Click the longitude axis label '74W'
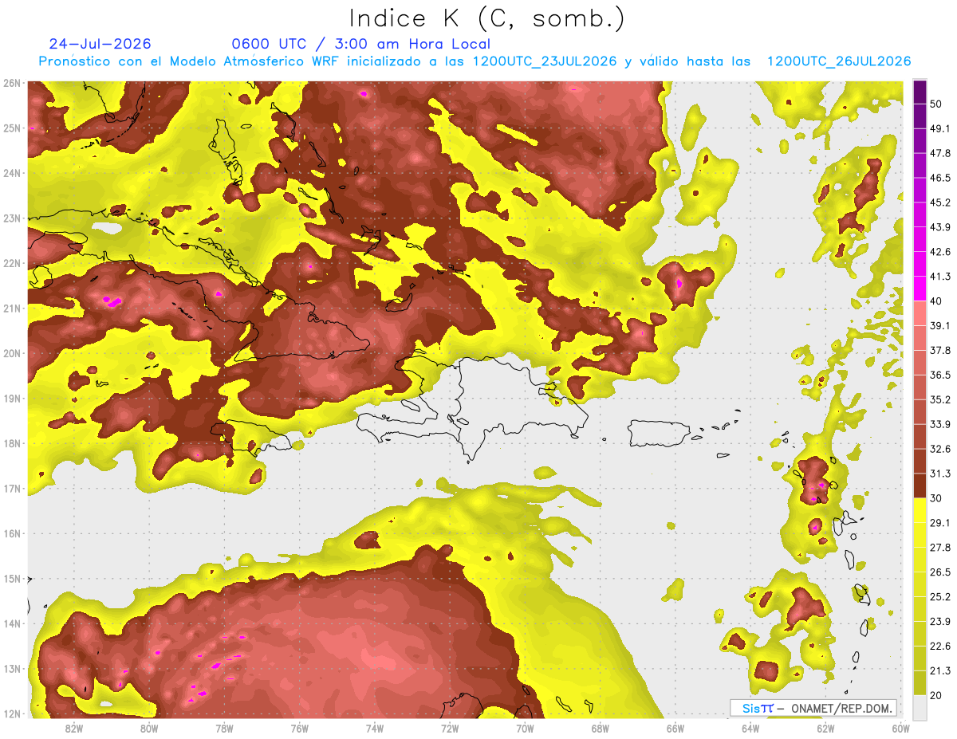This screenshot has width=957, height=739. pyautogui.click(x=375, y=728)
